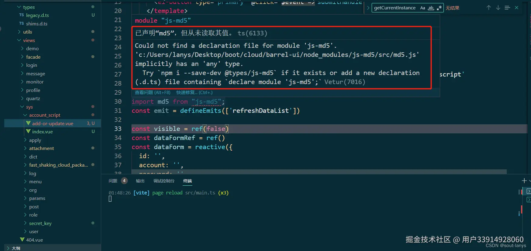
Task: Click 查看问题 (Alt+F8) link
Action: point(153,93)
